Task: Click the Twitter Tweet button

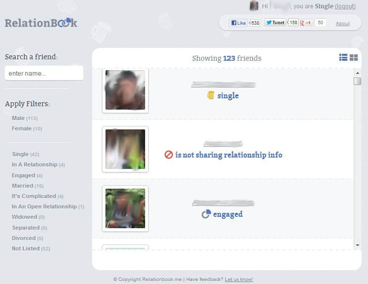Action: (x=275, y=23)
